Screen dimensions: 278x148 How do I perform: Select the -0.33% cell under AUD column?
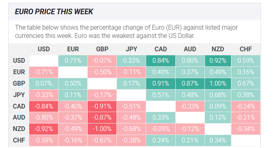(x=190, y=106)
